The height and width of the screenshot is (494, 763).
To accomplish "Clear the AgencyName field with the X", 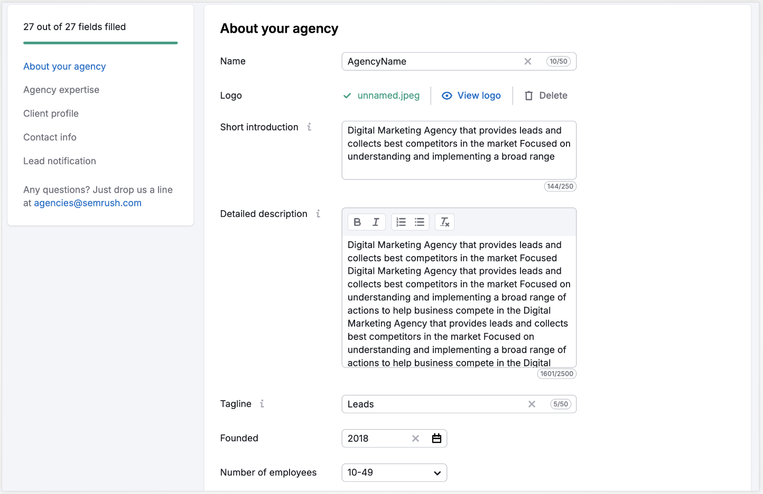I will [x=528, y=61].
